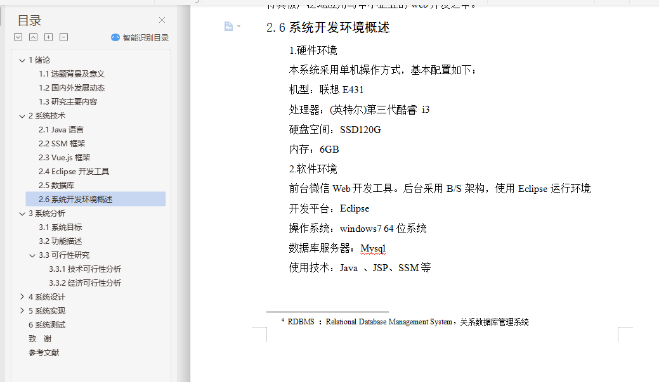
Task: Open the dropdown arrow next to paragraph icon
Action: click(x=238, y=27)
